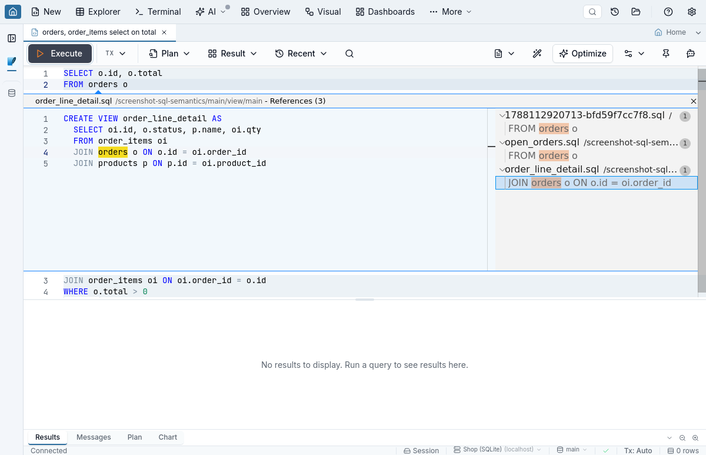
Task: Zoom out results with magnifier minus
Action: pos(682,437)
